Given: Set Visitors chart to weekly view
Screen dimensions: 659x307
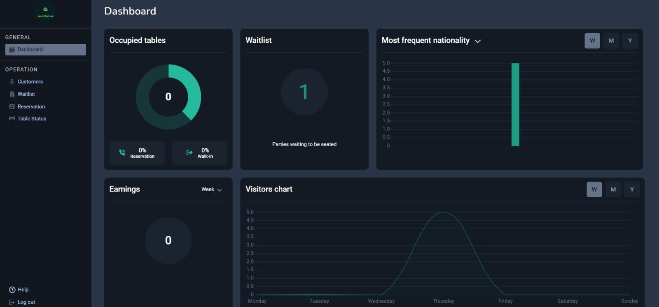Looking at the screenshot, I should pos(594,189).
